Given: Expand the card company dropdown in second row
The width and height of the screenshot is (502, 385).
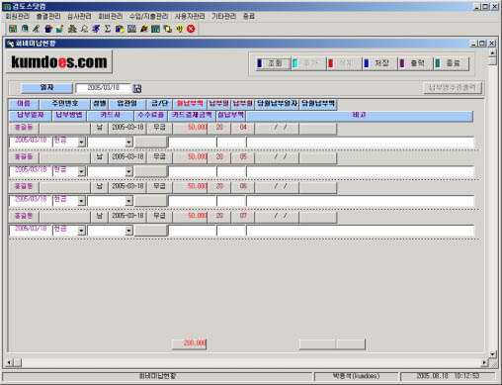Looking at the screenshot, I should pos(129,171).
